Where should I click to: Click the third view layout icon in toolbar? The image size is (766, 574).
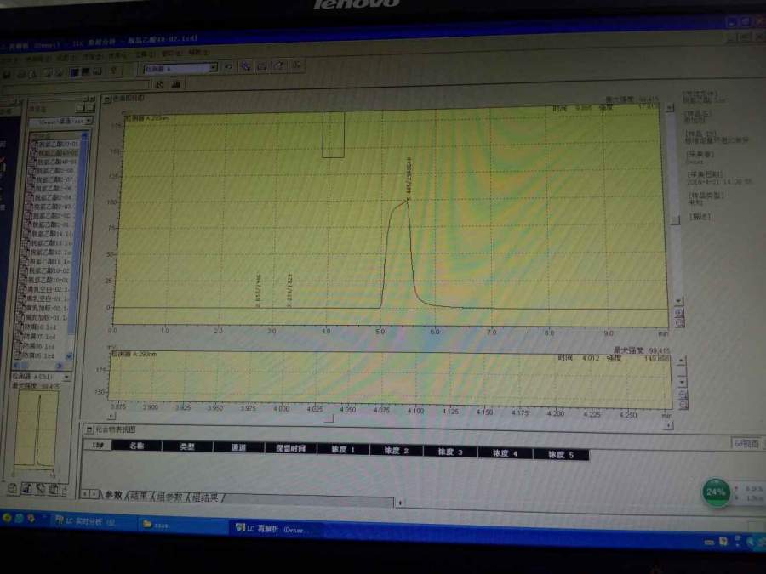pyautogui.click(x=98, y=71)
